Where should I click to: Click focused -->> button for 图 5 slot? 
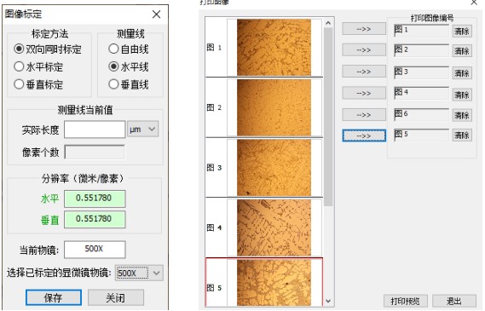[x=364, y=135]
